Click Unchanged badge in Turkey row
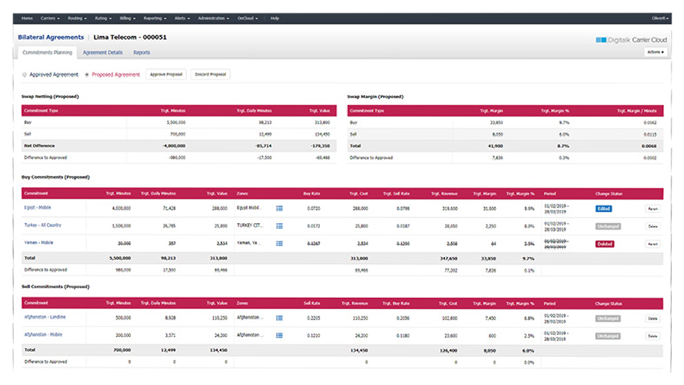The height and width of the screenshot is (385, 684). point(608,226)
